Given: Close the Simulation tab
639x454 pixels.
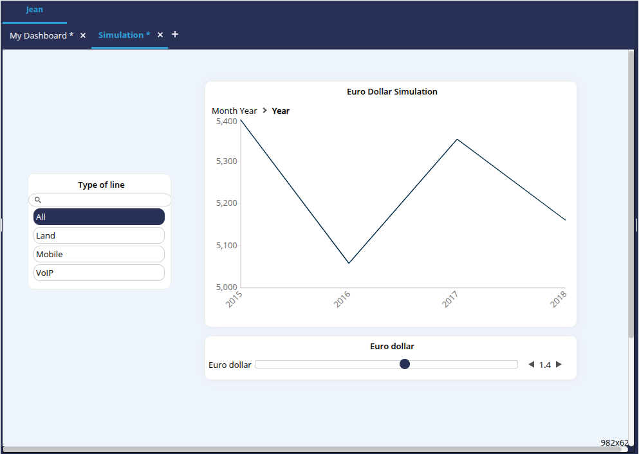Looking at the screenshot, I should pyautogui.click(x=160, y=35).
